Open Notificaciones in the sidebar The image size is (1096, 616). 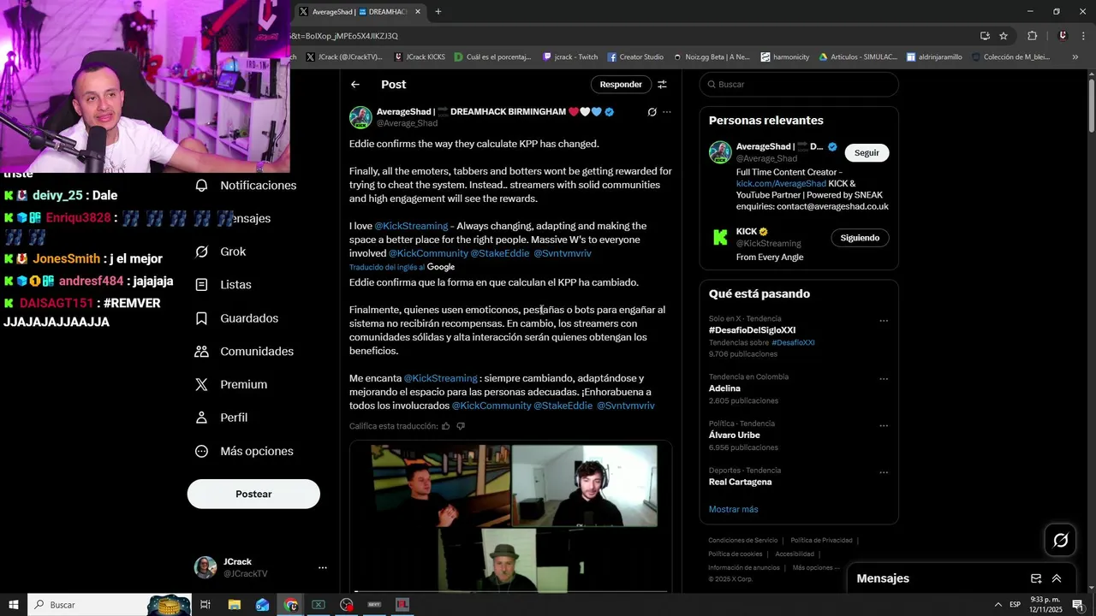click(247, 186)
